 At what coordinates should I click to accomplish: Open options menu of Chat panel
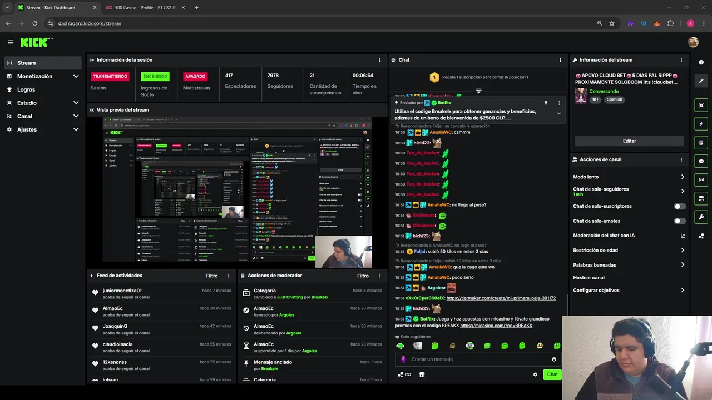pos(560,60)
